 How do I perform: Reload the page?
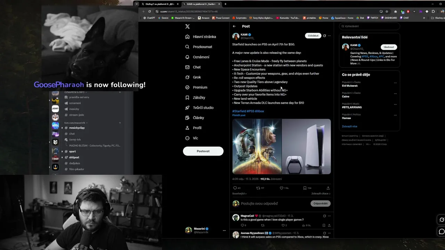149,11
